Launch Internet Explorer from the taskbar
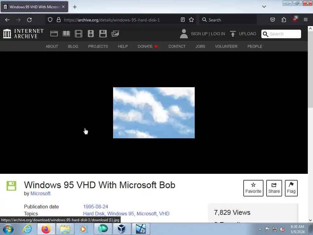The height and width of the screenshot is (235, 313). click(27, 229)
